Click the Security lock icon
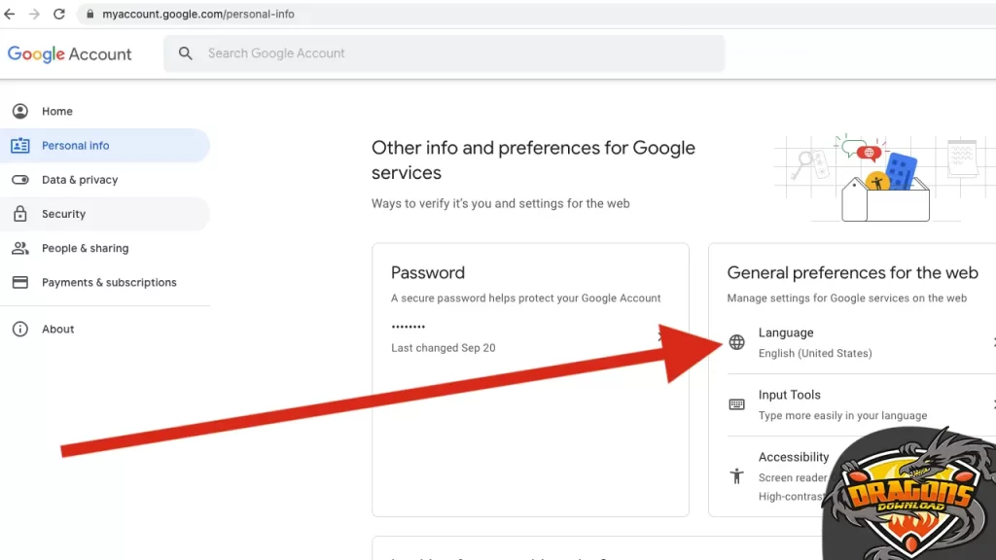 click(x=19, y=214)
